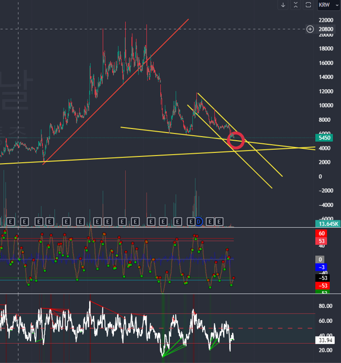Click the 18000 price axis label

tap(326, 48)
